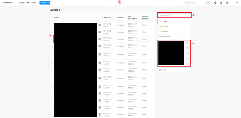Image resolution: width=241 pixels, height=118 pixels.
Task: Click the author avatar for query created 15:58:52
Action: [100, 78]
